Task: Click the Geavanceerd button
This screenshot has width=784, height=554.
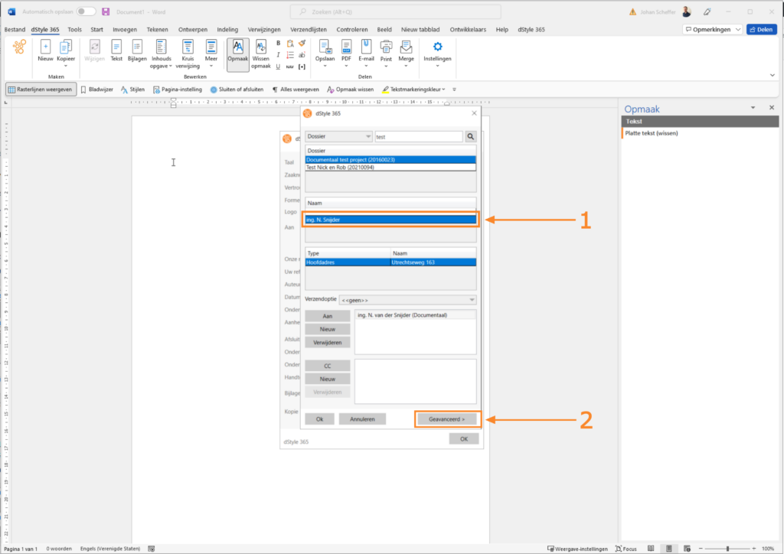Action: coord(447,419)
